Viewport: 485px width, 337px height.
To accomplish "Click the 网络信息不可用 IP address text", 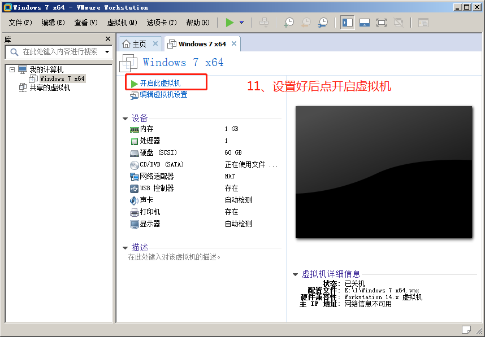I will (368, 304).
